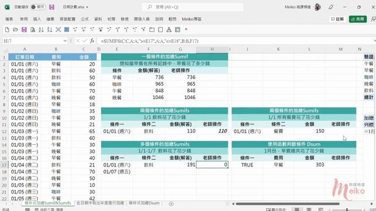Cancel formula entry with X icon
Screen dimensions: 376x211
(78, 41)
